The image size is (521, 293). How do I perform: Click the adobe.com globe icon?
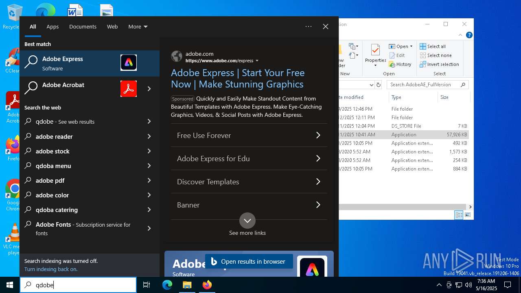[x=177, y=56]
